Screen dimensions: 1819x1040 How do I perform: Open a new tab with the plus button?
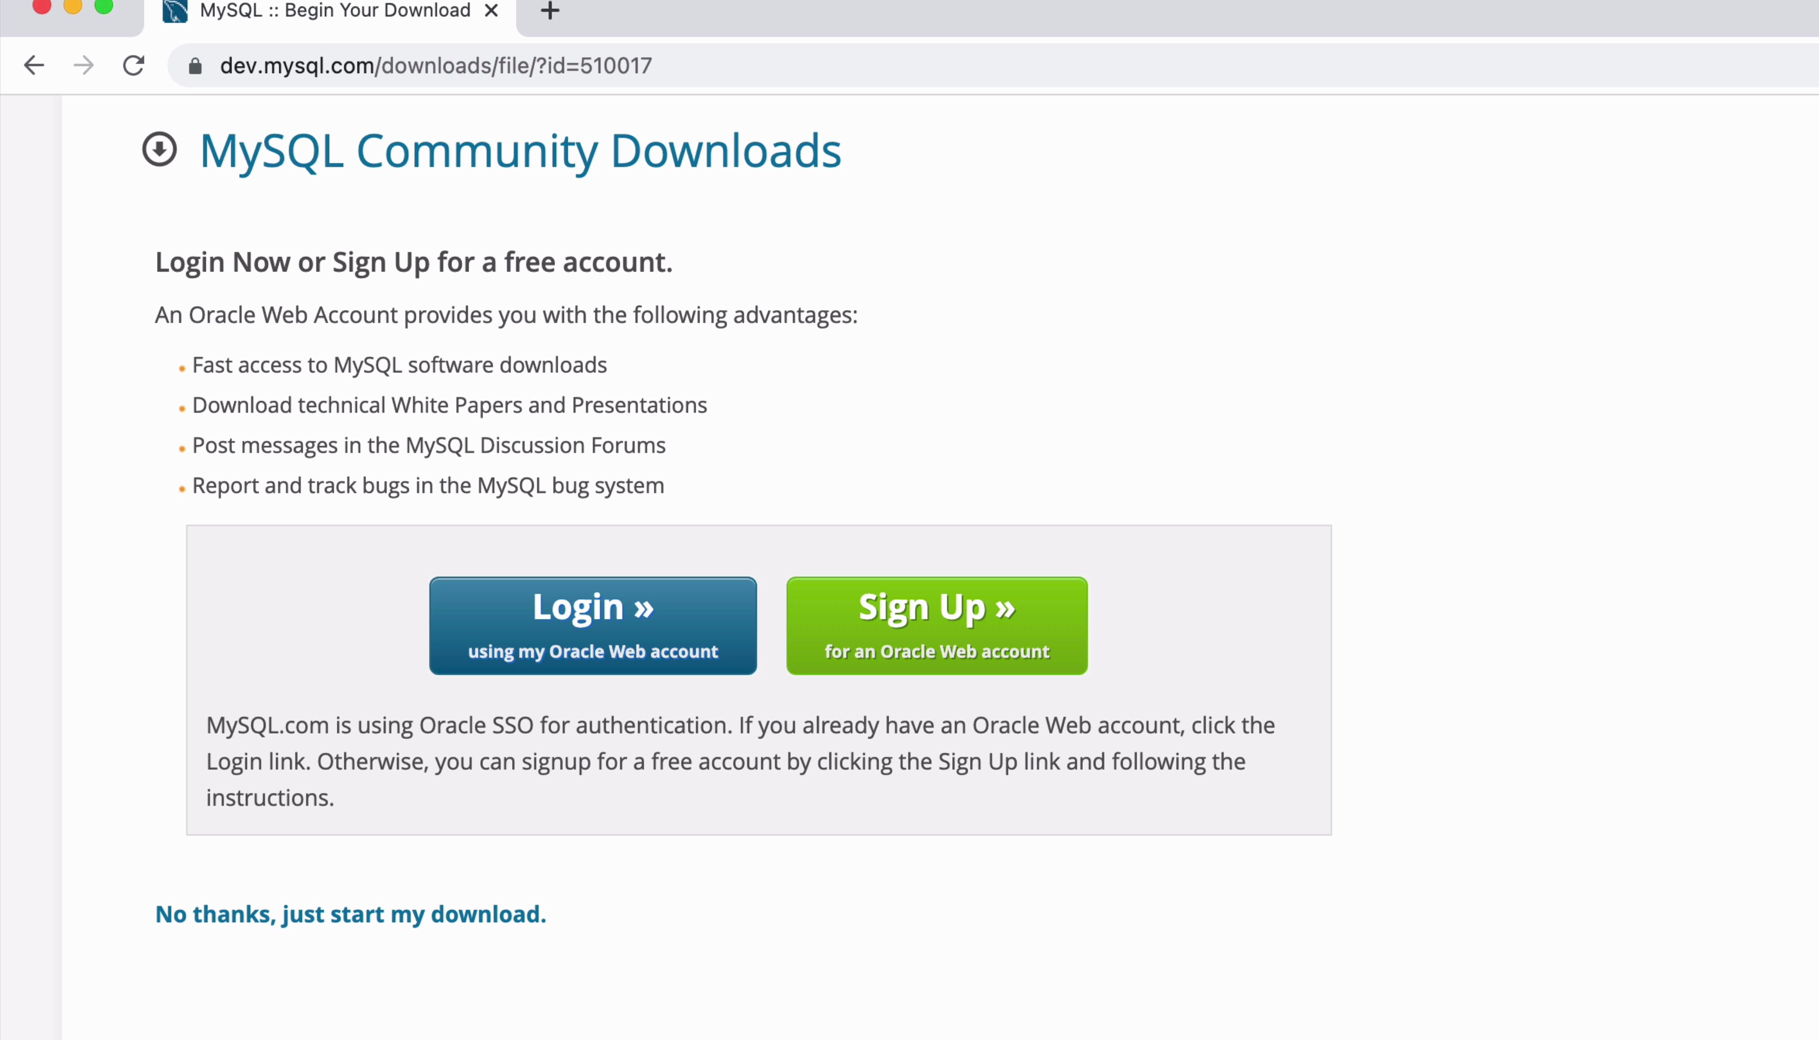point(549,11)
